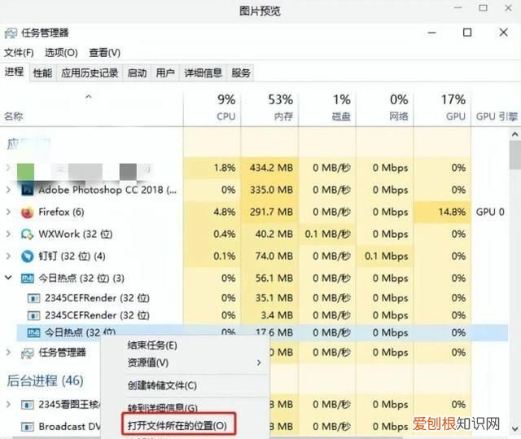The width and height of the screenshot is (521, 439).
Task: Minimize the 任务管理器 window
Action: 431,33
